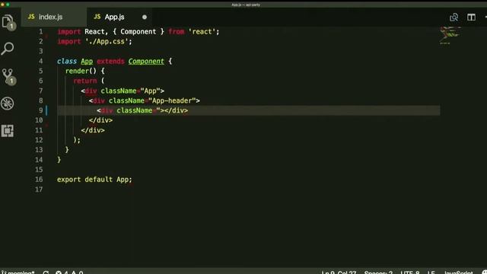The width and height of the screenshot is (487, 274).
Task: Click the "App-header" string on line 8
Action: 172,100
